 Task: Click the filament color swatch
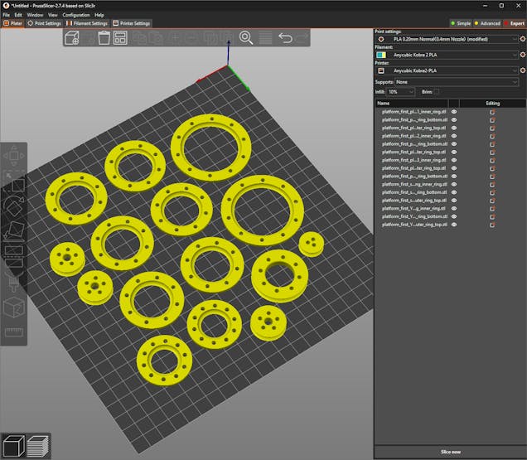380,55
